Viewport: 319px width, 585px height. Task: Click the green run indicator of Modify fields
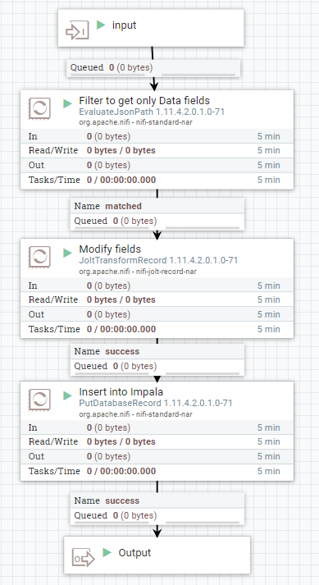point(67,253)
